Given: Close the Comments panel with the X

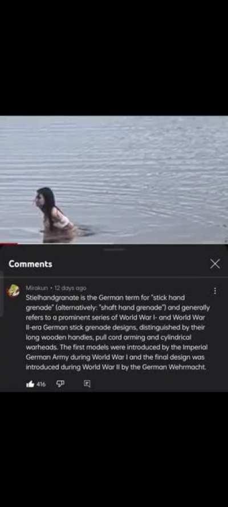Looking at the screenshot, I should 215,264.
